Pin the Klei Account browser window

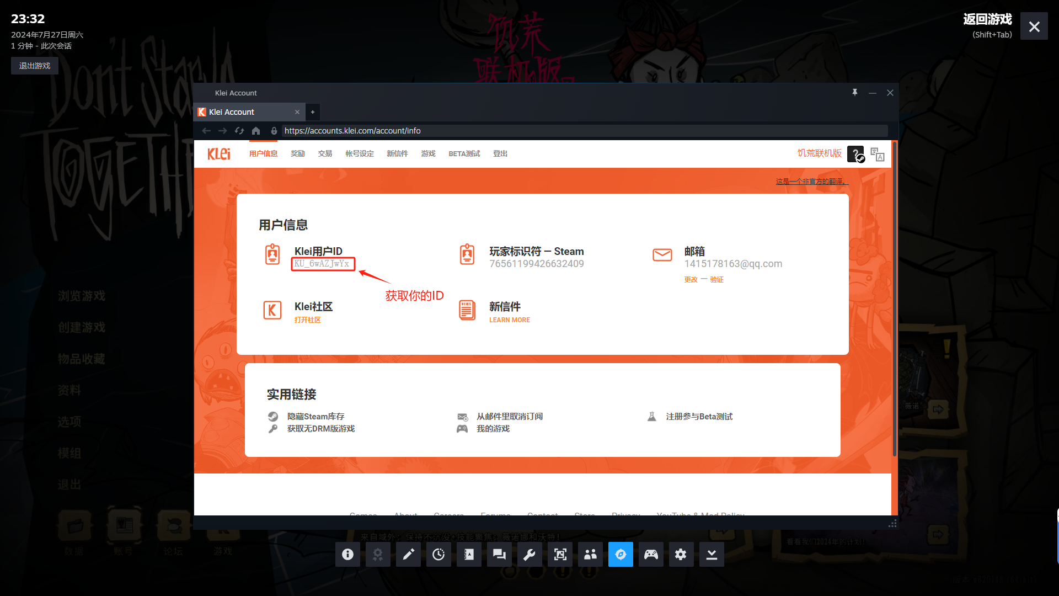pos(854,93)
